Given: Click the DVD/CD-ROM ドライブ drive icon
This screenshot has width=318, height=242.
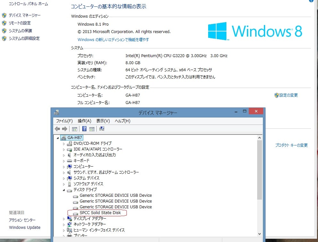Looking at the screenshot, I should [69, 144].
